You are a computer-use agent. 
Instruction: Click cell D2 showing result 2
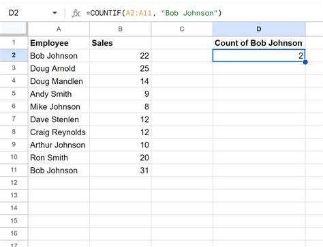tap(259, 55)
